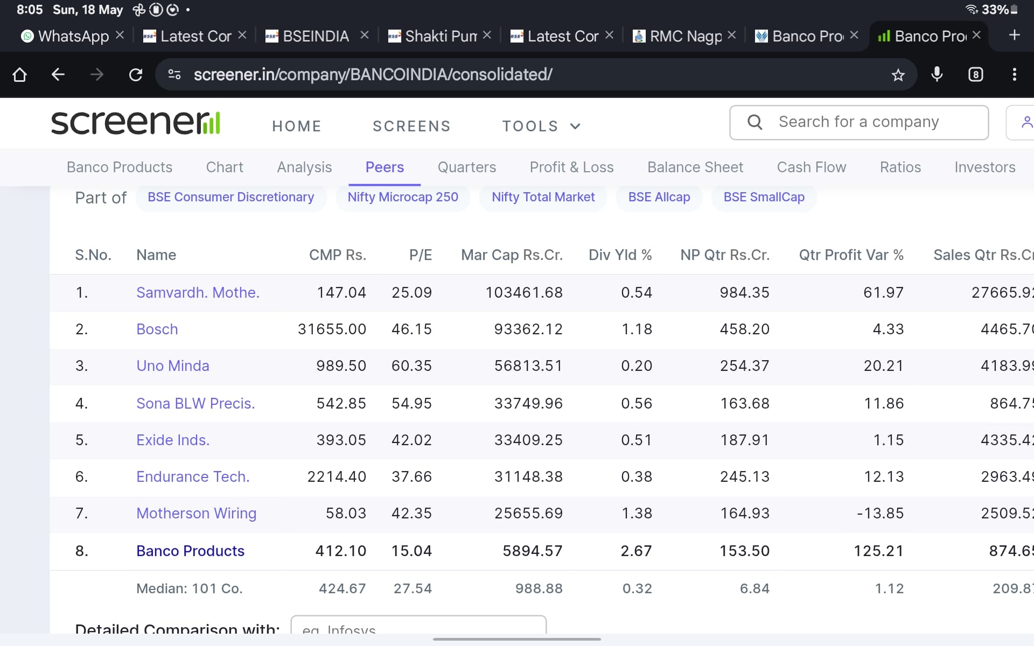Sort by Mar Cap Rs.Cr. header
The width and height of the screenshot is (1034, 646).
point(512,255)
